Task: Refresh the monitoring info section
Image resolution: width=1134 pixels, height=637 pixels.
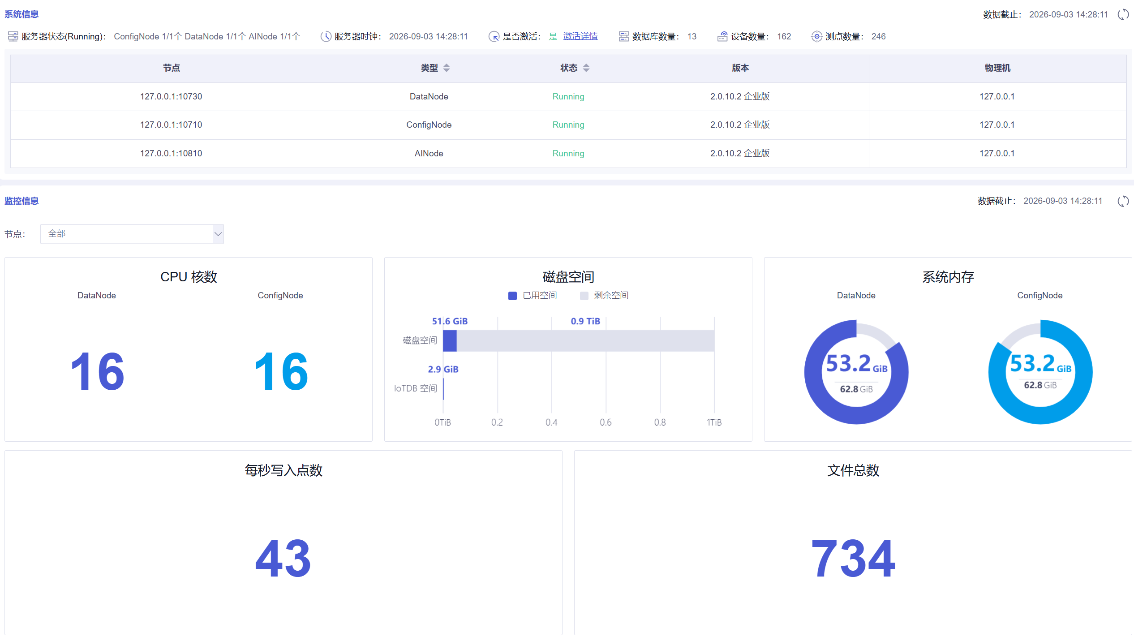Action: pos(1123,201)
